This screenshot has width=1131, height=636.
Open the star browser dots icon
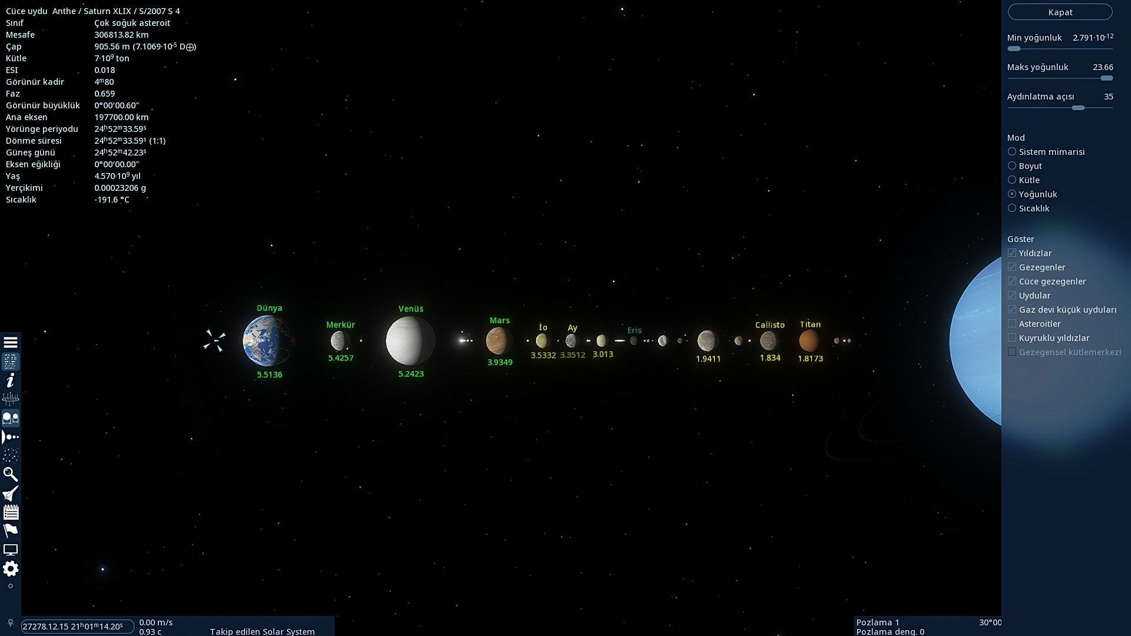(x=11, y=456)
